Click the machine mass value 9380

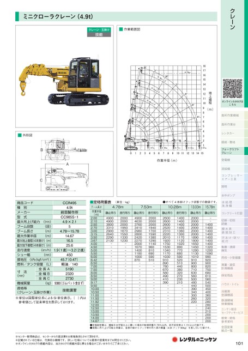pyautogui.click(x=69, y=283)
